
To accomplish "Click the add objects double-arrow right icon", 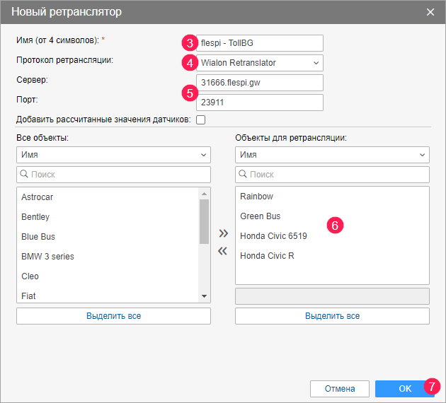I will 223,233.
